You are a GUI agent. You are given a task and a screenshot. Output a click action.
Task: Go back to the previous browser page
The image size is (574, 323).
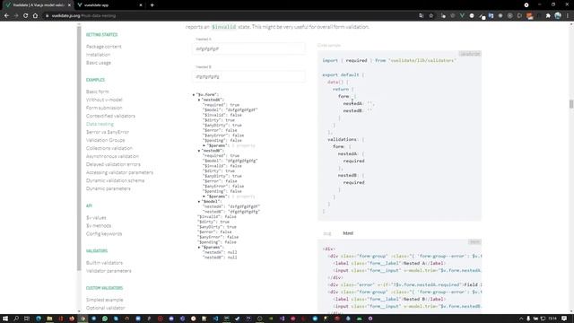point(6,16)
